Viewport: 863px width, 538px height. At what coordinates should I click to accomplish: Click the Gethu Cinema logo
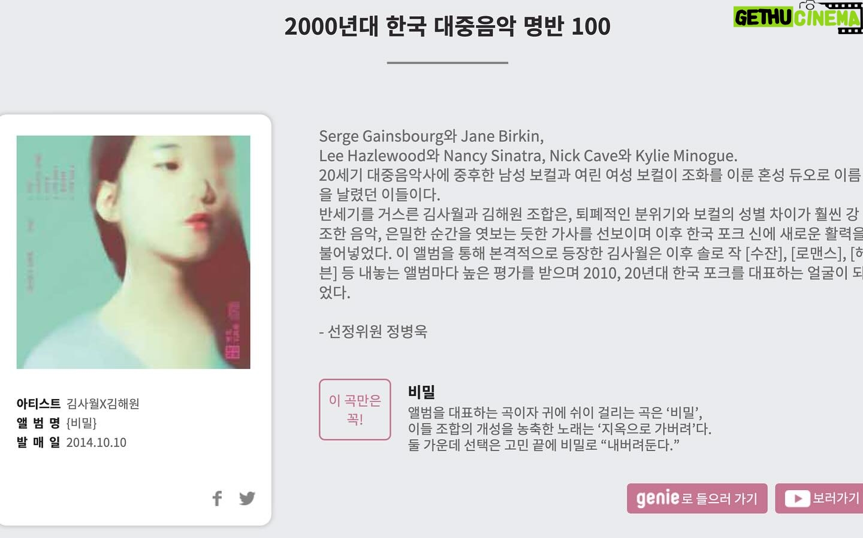point(798,17)
